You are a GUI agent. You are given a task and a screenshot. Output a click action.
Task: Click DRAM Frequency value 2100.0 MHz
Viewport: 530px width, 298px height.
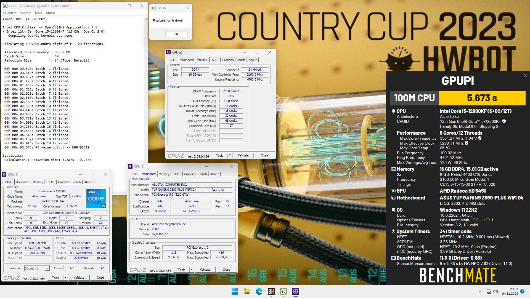(231, 91)
